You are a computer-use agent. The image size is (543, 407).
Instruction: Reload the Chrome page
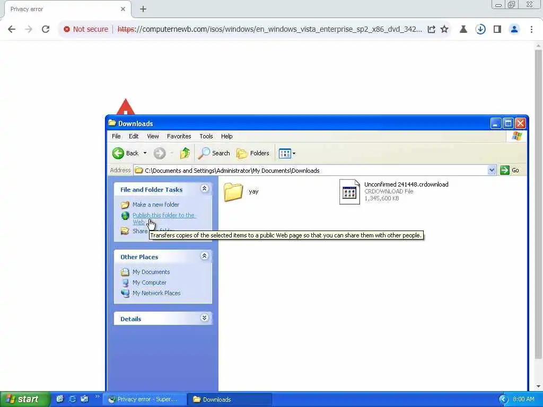click(46, 29)
